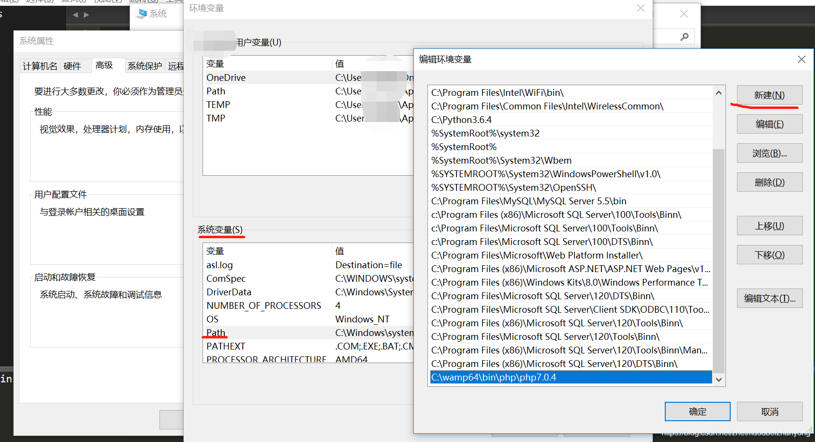Select SQL Server\100\DTS\Binn\ entry
The width and height of the screenshot is (815, 442).
571,242
